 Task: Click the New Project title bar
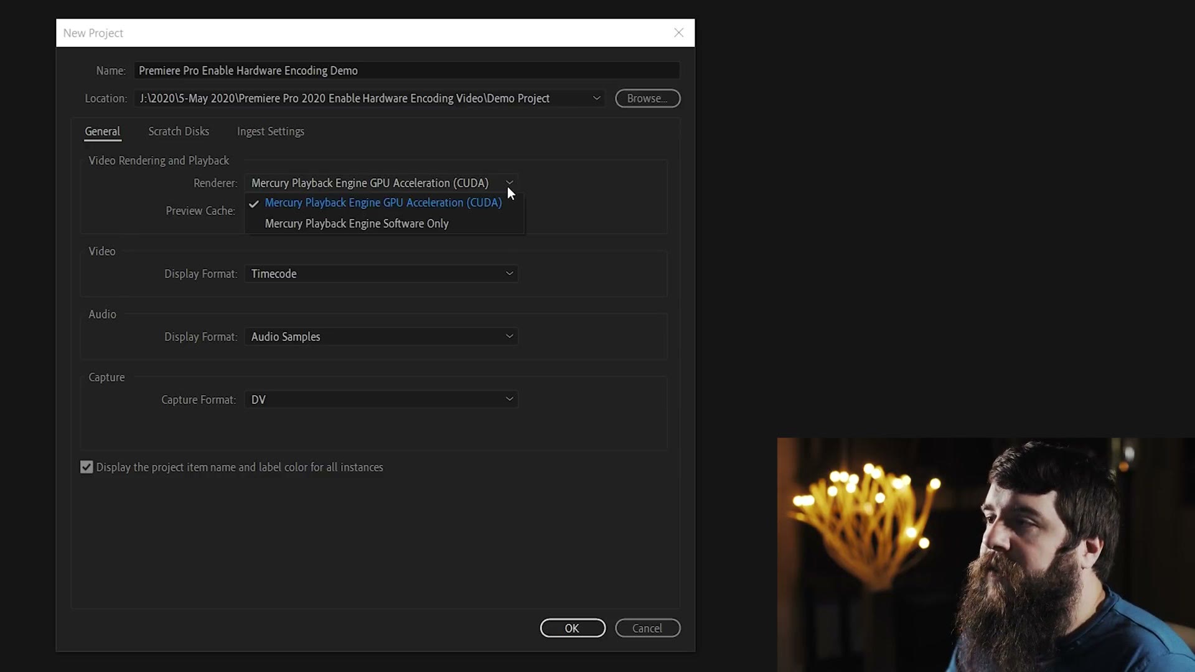375,33
